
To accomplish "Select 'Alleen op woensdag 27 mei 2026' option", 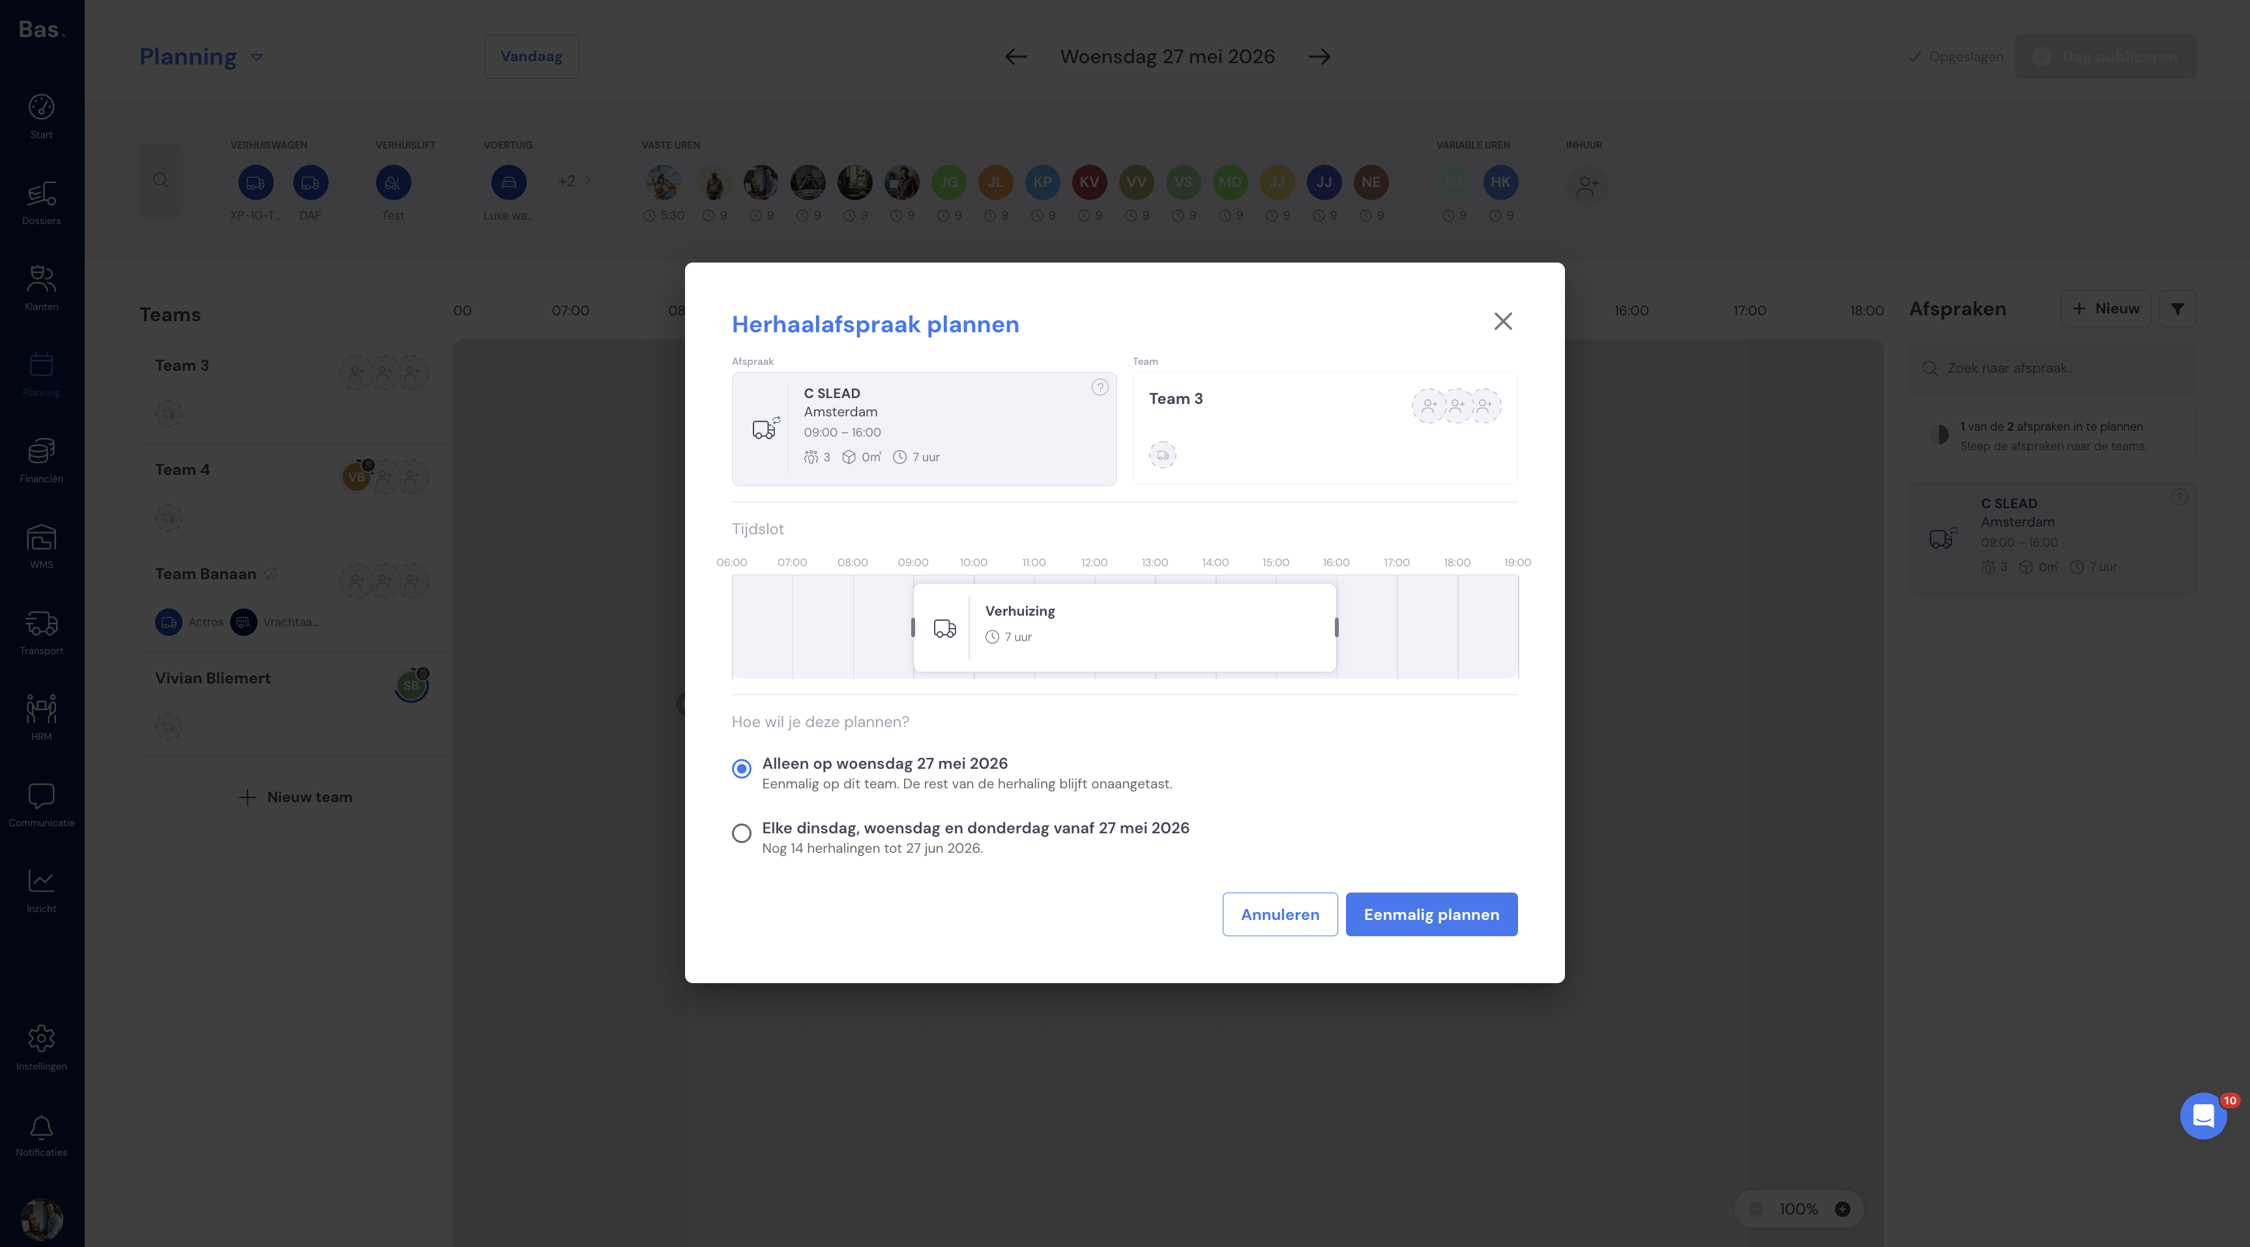I will (742, 768).
